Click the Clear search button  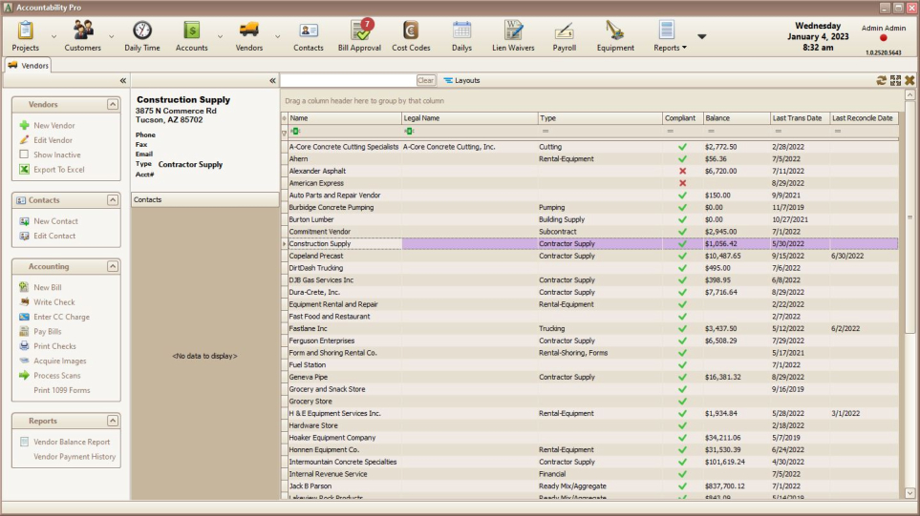[426, 81]
